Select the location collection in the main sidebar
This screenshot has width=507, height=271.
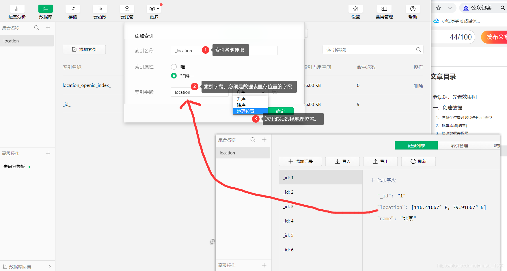(x=27, y=41)
